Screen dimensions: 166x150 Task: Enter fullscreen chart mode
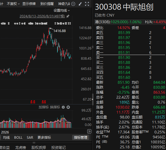pyautogui.click(x=87, y=4)
